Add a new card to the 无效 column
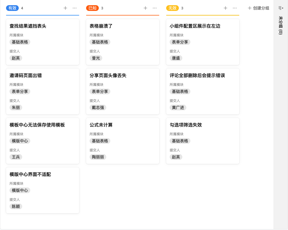 coord(226,8)
